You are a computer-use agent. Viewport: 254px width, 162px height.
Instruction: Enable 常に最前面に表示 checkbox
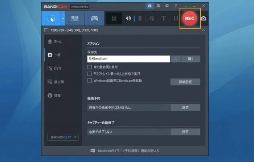click(89, 67)
